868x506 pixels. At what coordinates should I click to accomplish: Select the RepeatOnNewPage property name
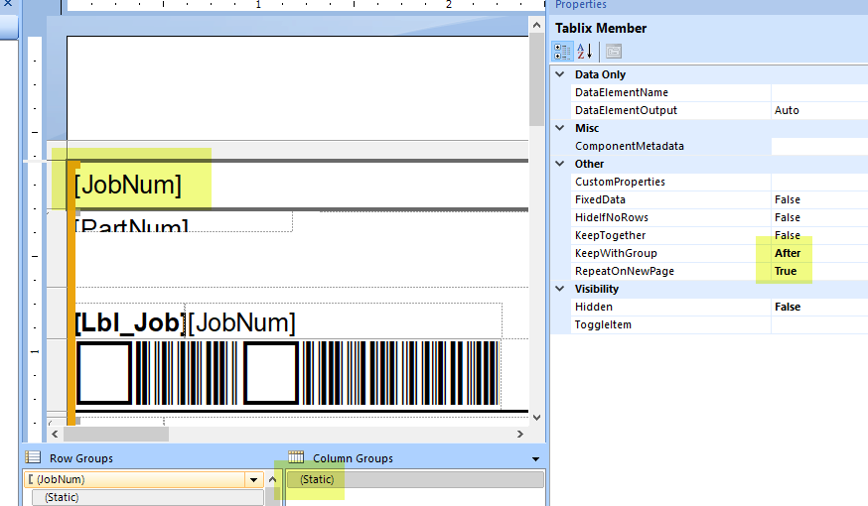tap(625, 271)
